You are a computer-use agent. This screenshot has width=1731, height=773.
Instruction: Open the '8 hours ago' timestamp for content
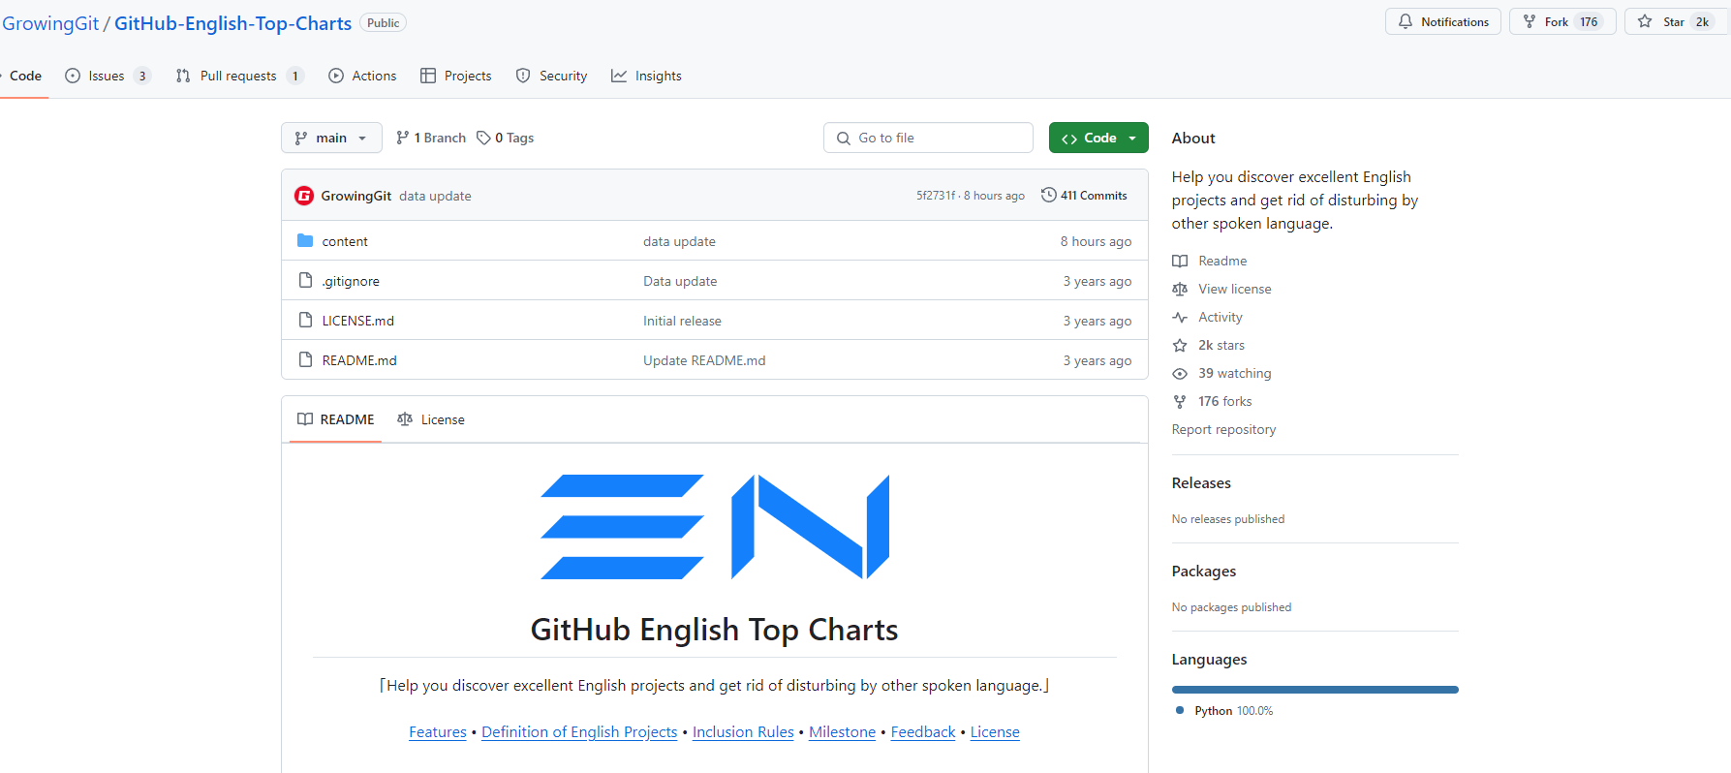(x=1096, y=241)
